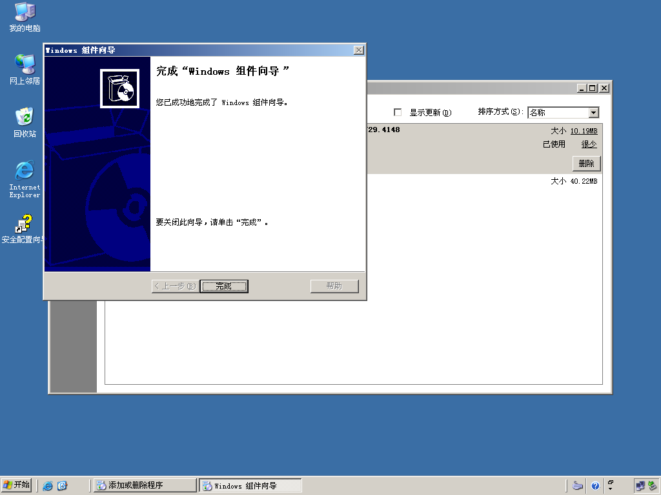Click the language bar help icon
661x495 pixels.
(595, 486)
